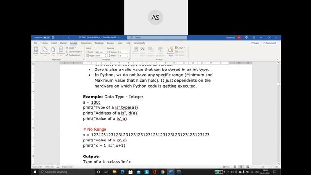
Task: Open Paragraph dialog launcher
Action: click(129, 59)
